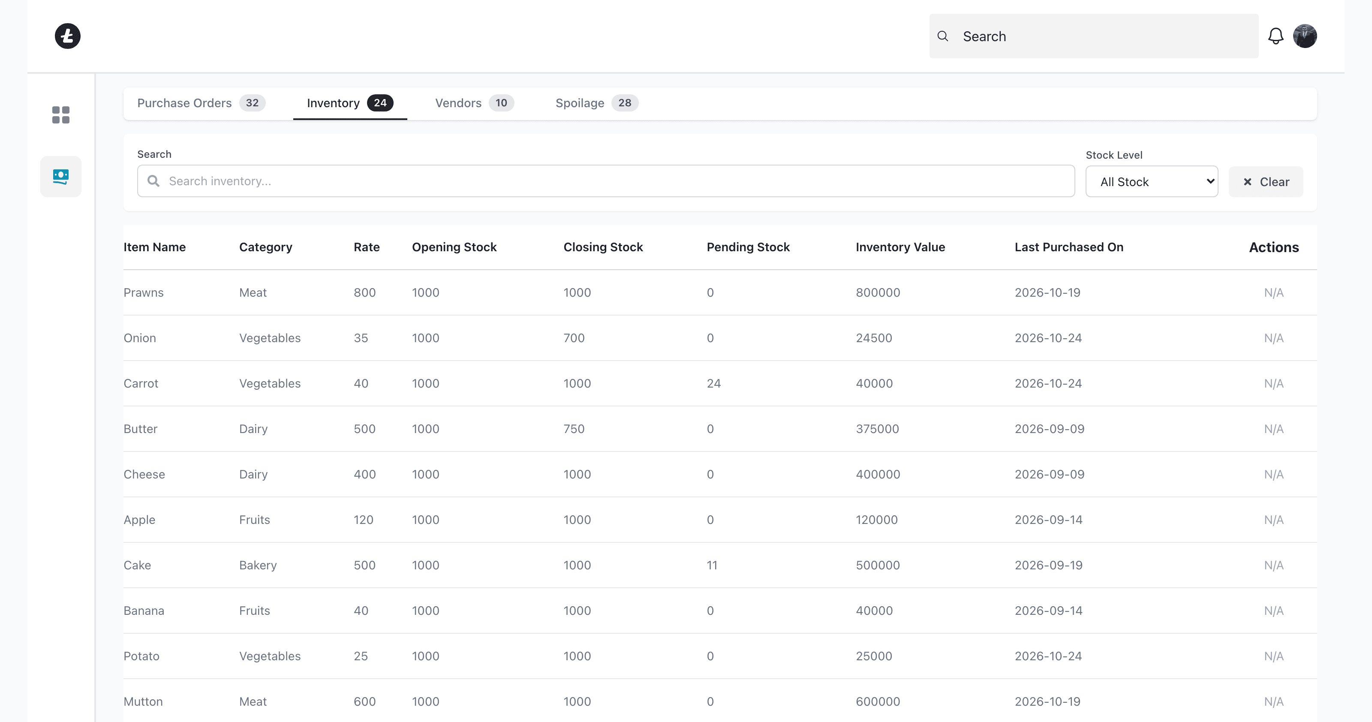Select the Apple item name
The image size is (1372, 722).
tap(139, 520)
